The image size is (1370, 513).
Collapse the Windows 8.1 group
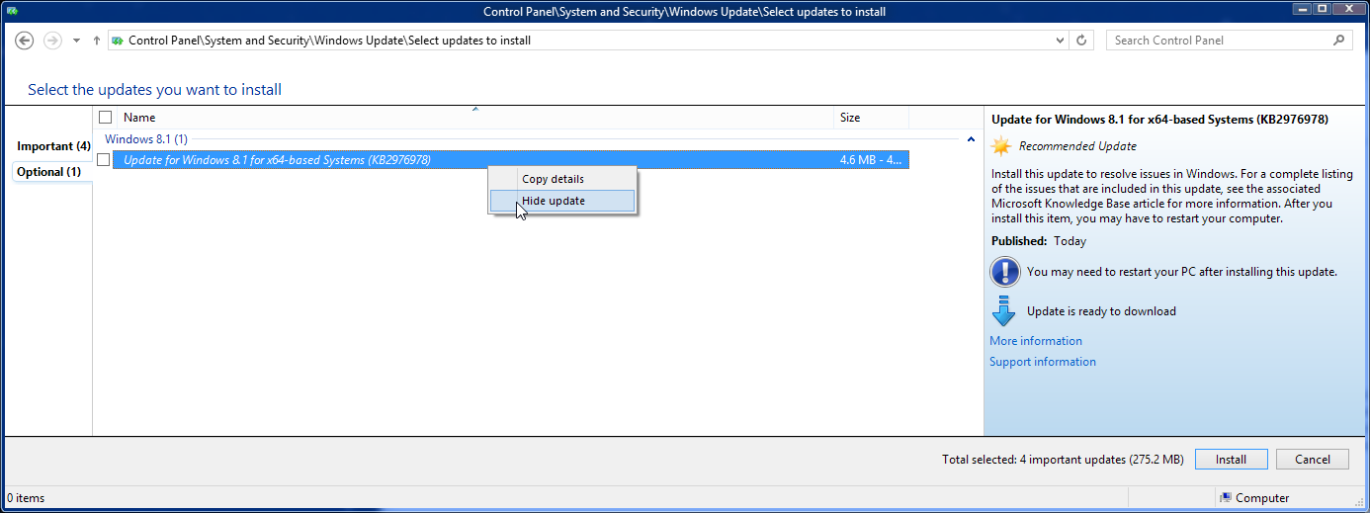point(971,139)
